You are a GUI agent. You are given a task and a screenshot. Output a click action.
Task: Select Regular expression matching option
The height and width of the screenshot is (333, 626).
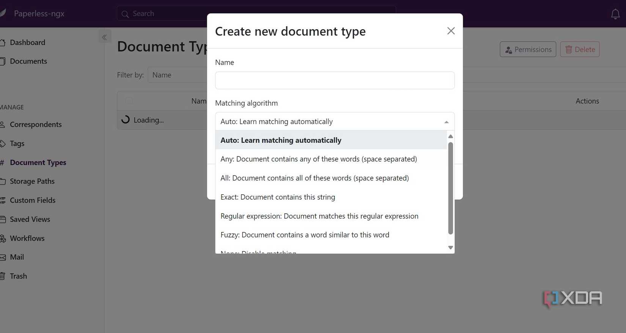point(331,216)
